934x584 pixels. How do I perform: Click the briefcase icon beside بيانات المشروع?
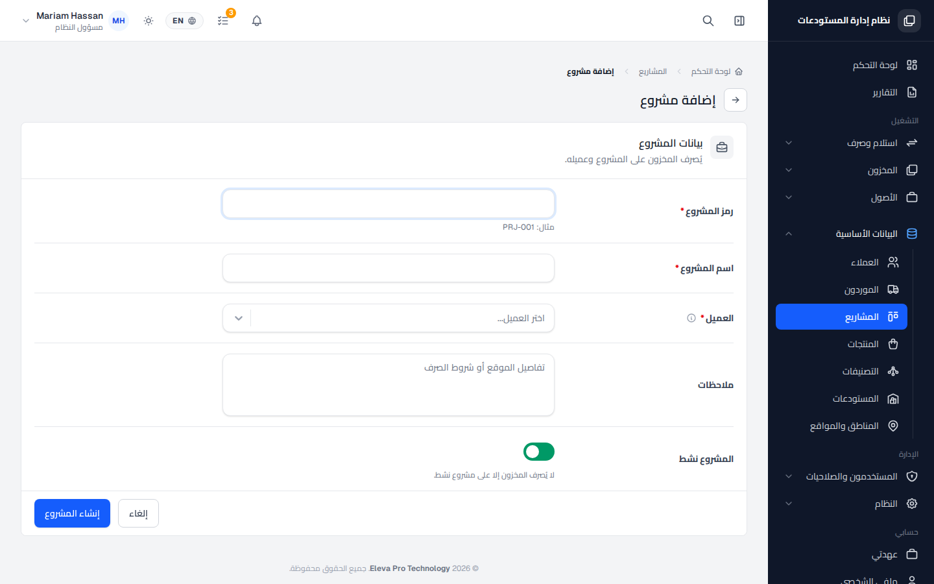click(x=722, y=147)
